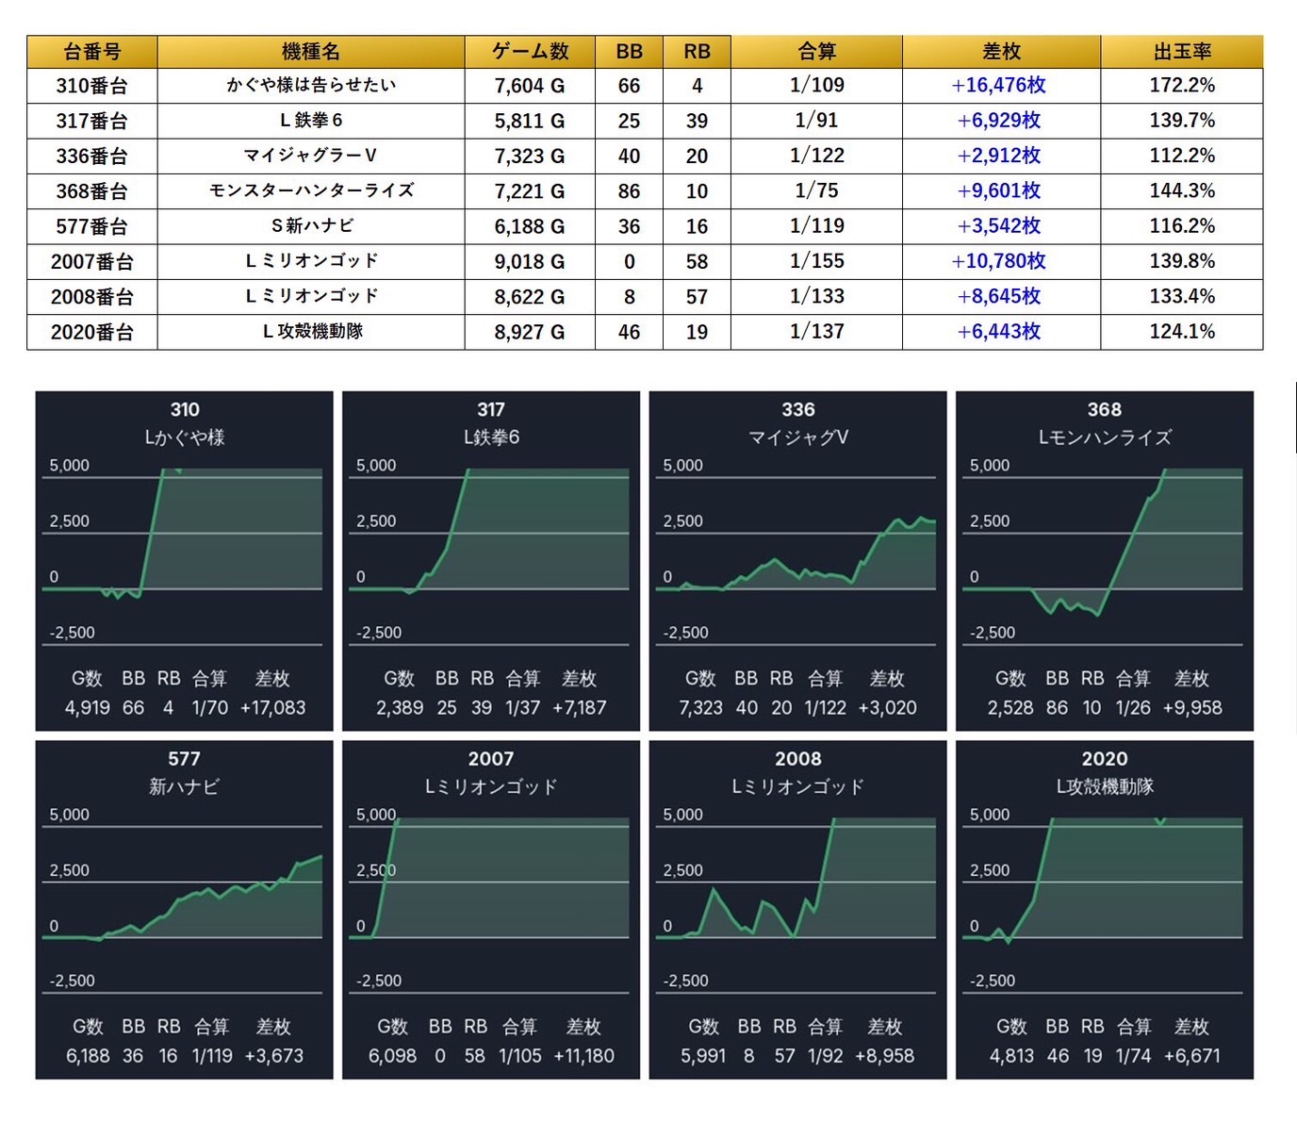Click the 336番台 cell
The image size is (1297, 1122).
pyautogui.click(x=92, y=156)
